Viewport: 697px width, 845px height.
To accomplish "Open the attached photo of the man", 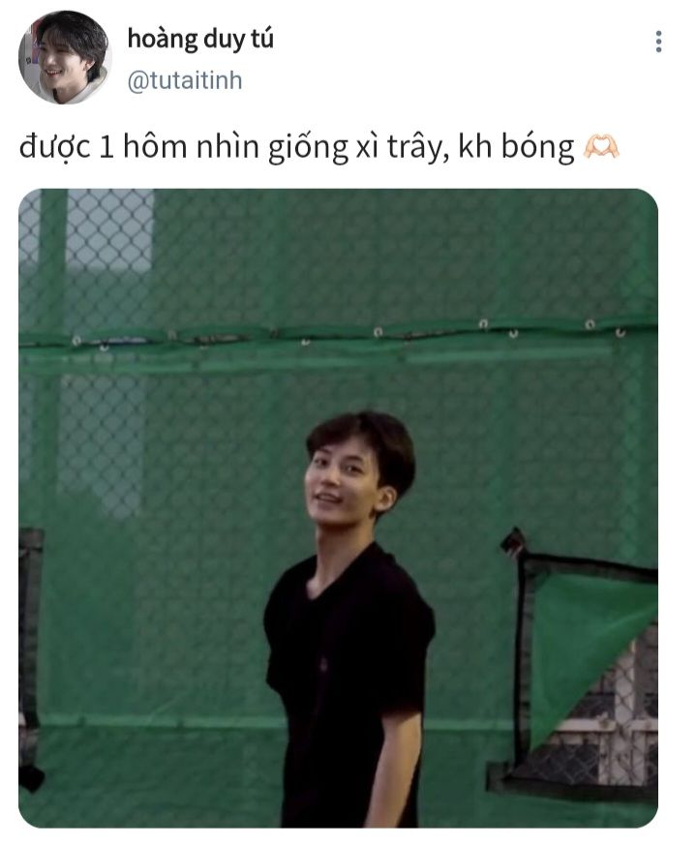I will [x=338, y=507].
